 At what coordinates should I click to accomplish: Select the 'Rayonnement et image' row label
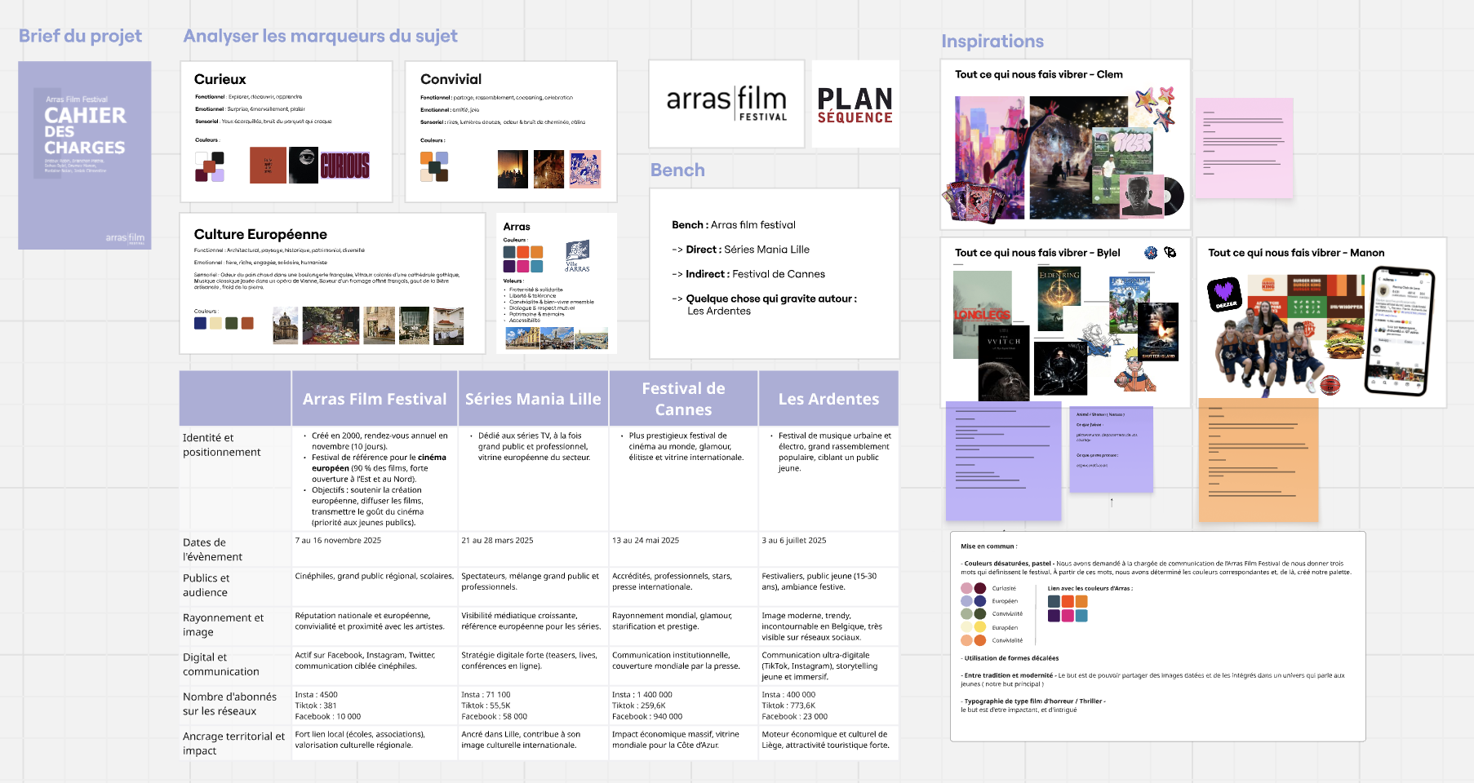click(x=223, y=625)
